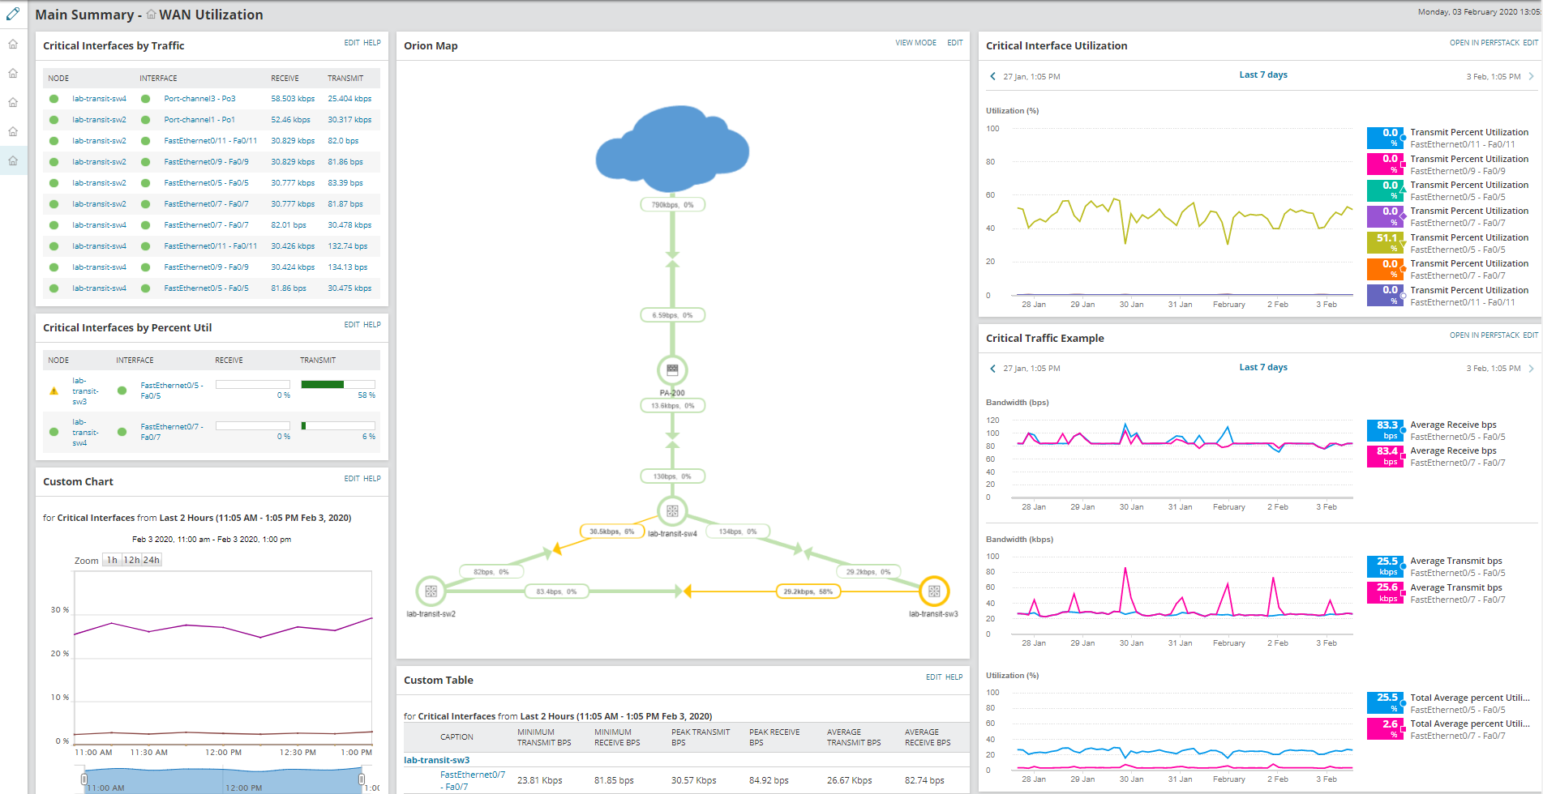1543x794 pixels.
Task: Select the 24h zoom option
Action: pyautogui.click(x=152, y=560)
